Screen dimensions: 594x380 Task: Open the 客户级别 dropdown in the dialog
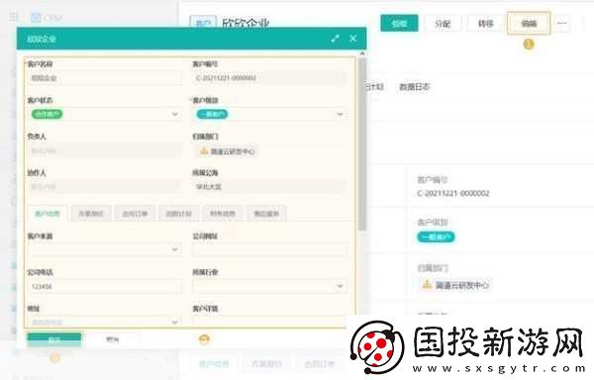click(x=269, y=114)
